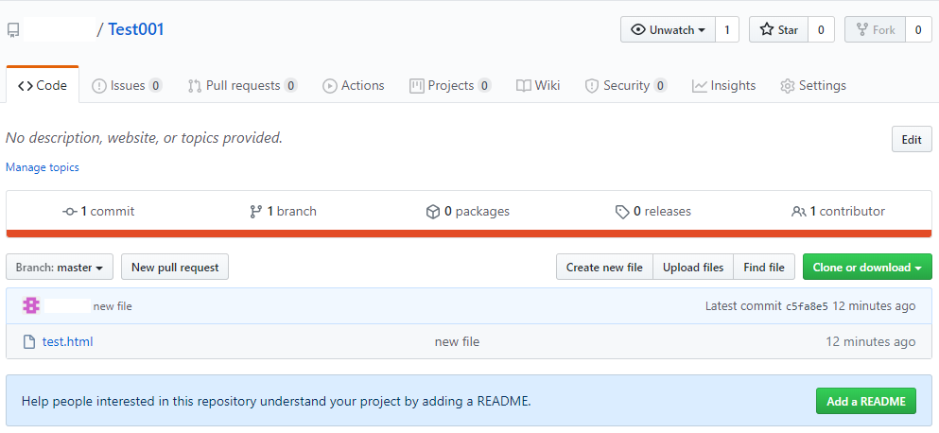Click the '12 minutes ago' timestamp in the test.html row
Screen dimensions: 939x433
point(870,342)
